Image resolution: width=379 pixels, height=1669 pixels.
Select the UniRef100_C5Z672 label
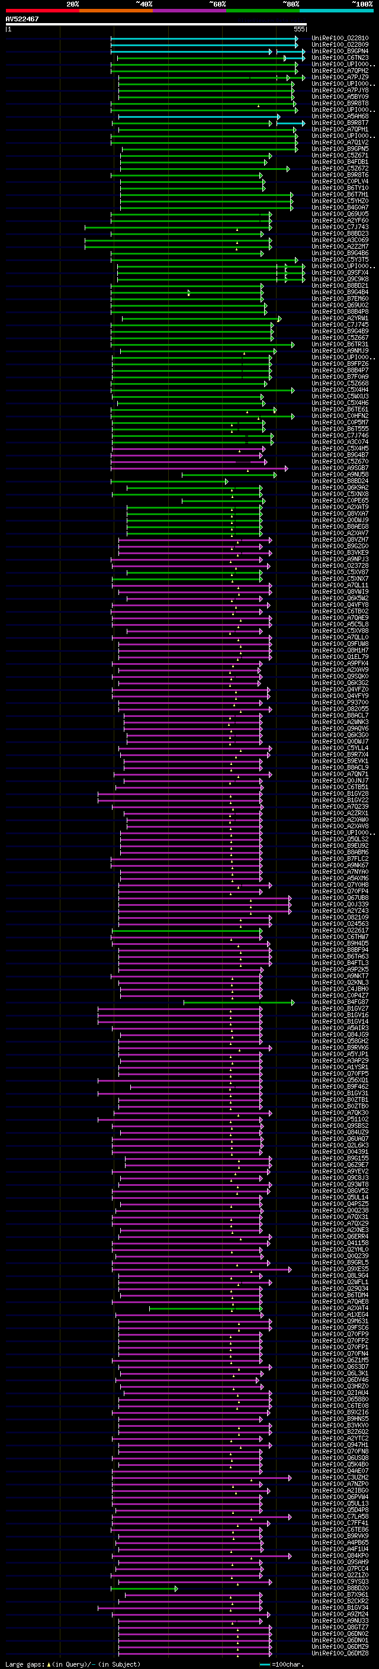pos(340,169)
